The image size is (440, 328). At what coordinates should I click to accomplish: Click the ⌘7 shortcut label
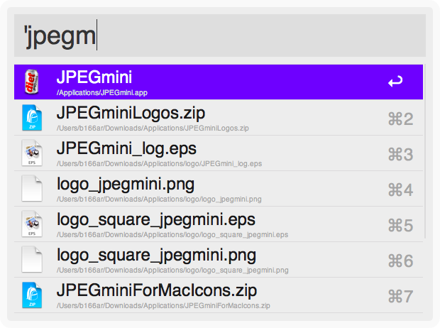[x=401, y=296]
